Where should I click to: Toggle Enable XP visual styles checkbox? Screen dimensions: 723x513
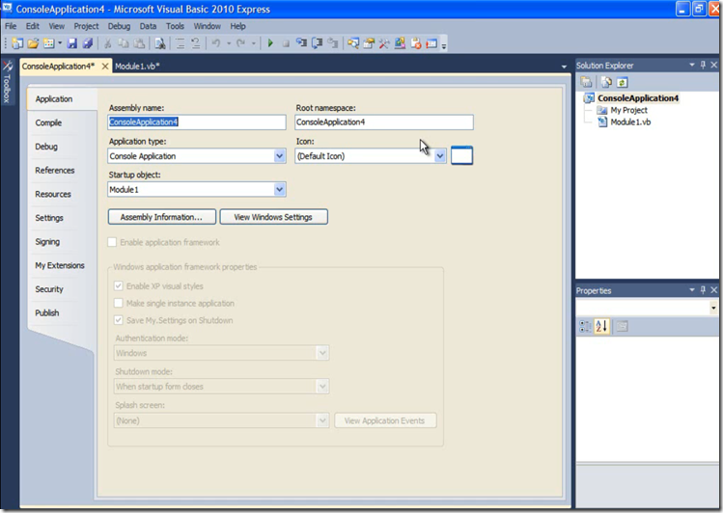pyautogui.click(x=119, y=286)
